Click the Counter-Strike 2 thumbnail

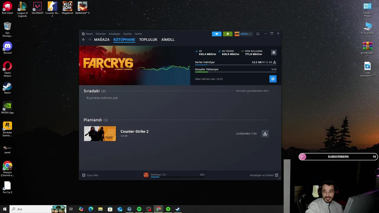click(100, 133)
